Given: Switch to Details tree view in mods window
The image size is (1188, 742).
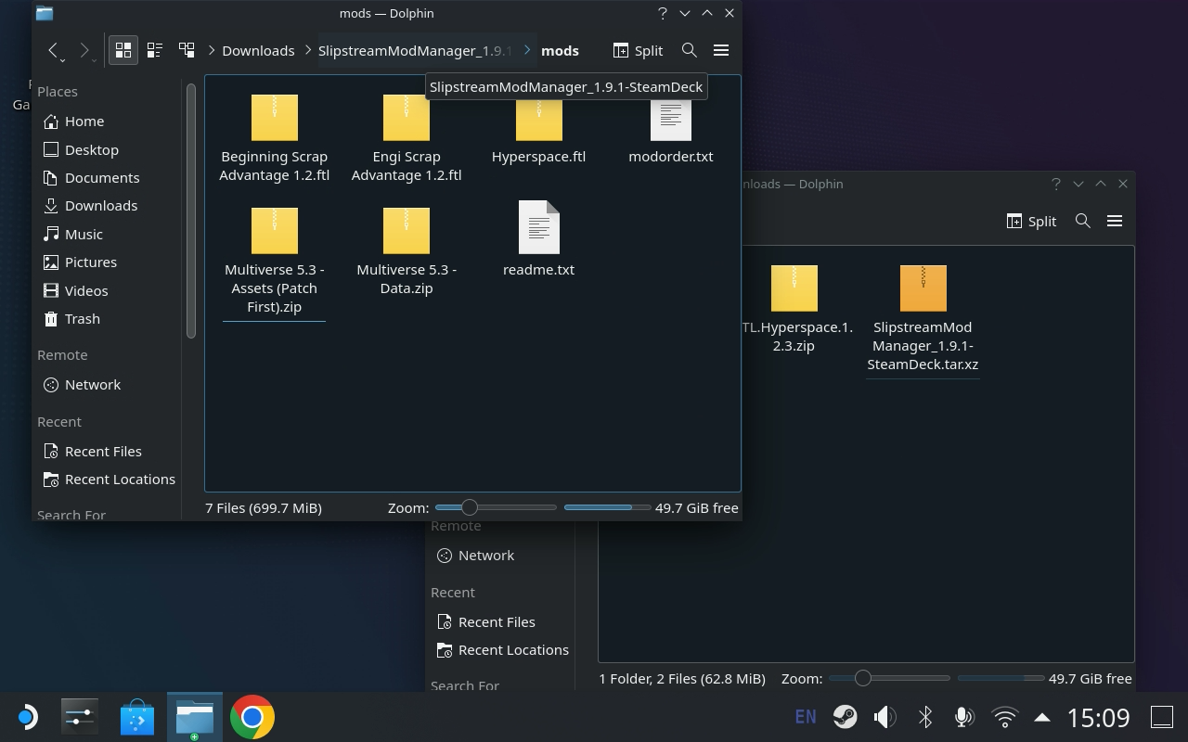Looking at the screenshot, I should [187, 50].
